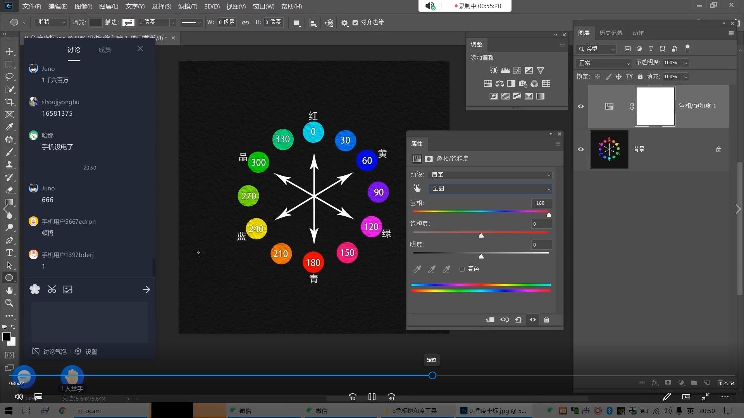Click the fill color swatch
The image size is (744, 418).
coord(95,22)
